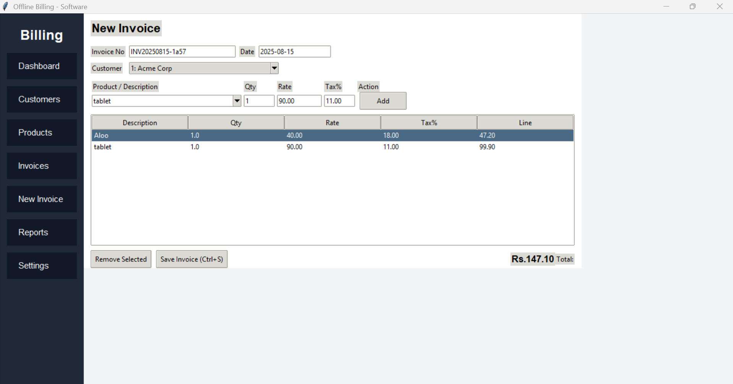Select the tablet row in the item table
Viewport: 733px width, 384px height.
(x=229, y=147)
